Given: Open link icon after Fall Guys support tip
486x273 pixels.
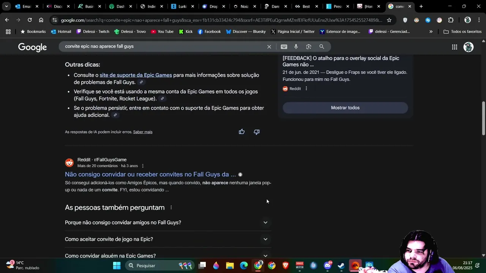Looking at the screenshot, I should [141, 82].
